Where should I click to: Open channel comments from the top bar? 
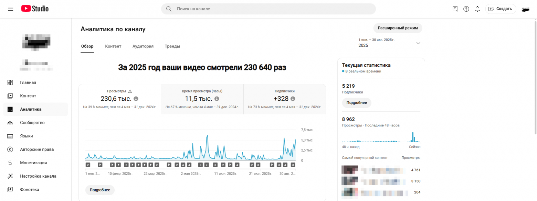point(455,9)
